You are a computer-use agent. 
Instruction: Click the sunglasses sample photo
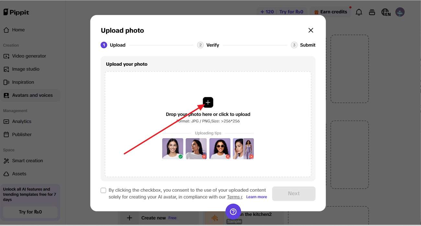click(x=220, y=149)
